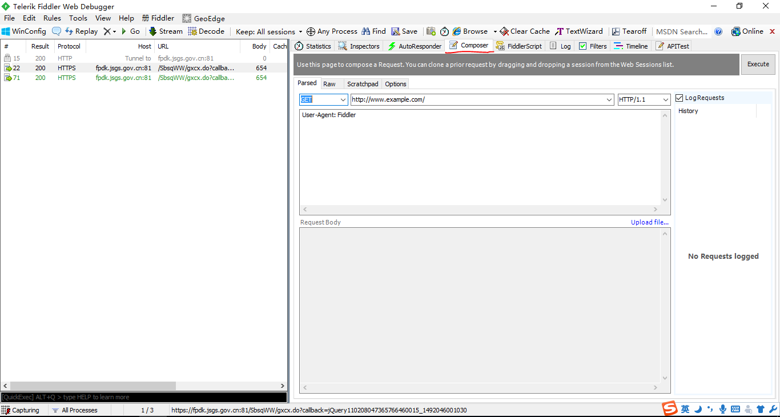The width and height of the screenshot is (780, 417).
Task: Click the blue help question icon
Action: click(x=718, y=31)
